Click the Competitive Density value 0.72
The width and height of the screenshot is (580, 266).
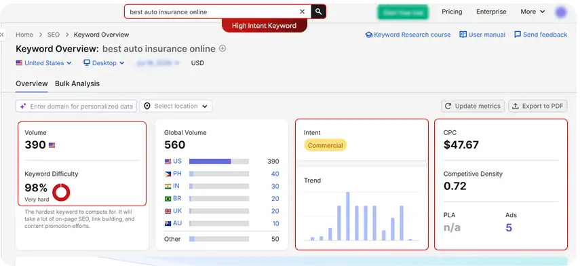[x=455, y=186]
